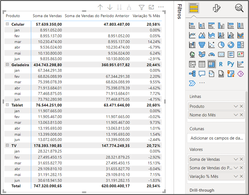The width and height of the screenshot is (249, 195).
Task: Remove Variação % Mês from Valores
Action: click(241, 176)
